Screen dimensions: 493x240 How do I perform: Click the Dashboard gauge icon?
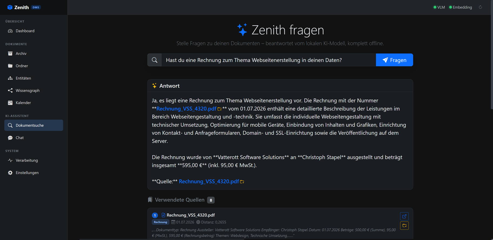pyautogui.click(x=10, y=31)
